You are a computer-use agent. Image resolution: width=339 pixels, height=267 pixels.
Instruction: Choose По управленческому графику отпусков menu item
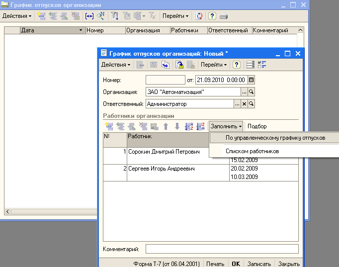click(275, 138)
